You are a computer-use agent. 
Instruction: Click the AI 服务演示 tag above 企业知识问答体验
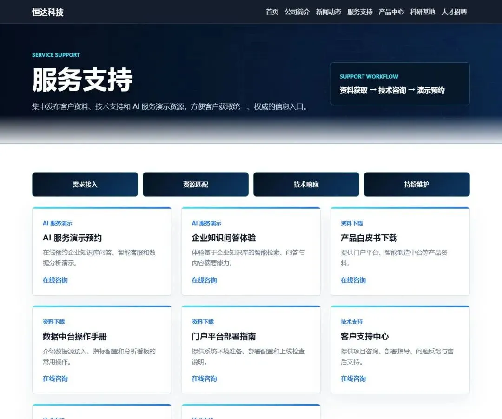point(206,223)
